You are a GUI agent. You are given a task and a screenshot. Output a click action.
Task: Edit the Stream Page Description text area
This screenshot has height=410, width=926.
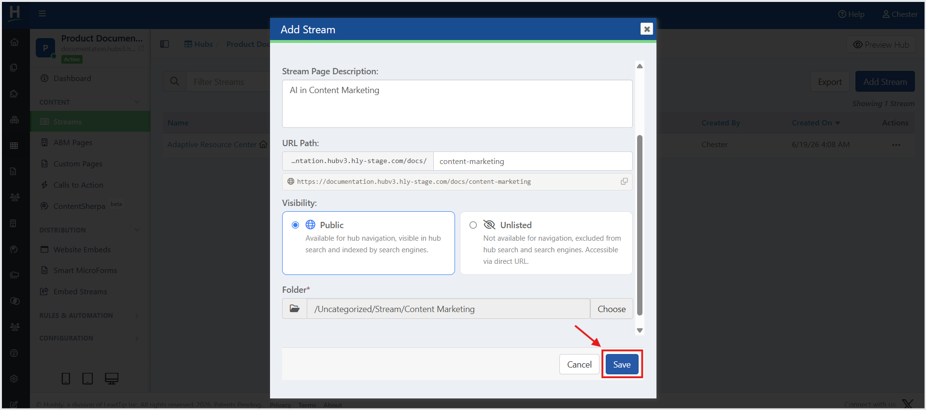[x=457, y=104]
